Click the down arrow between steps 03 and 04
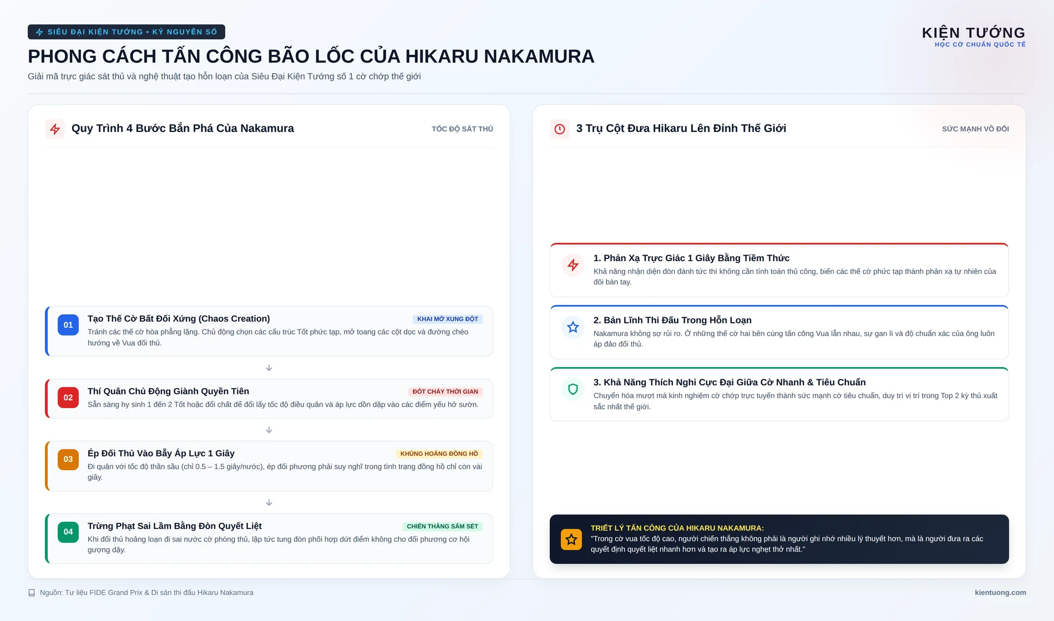This screenshot has width=1054, height=621. point(269,503)
